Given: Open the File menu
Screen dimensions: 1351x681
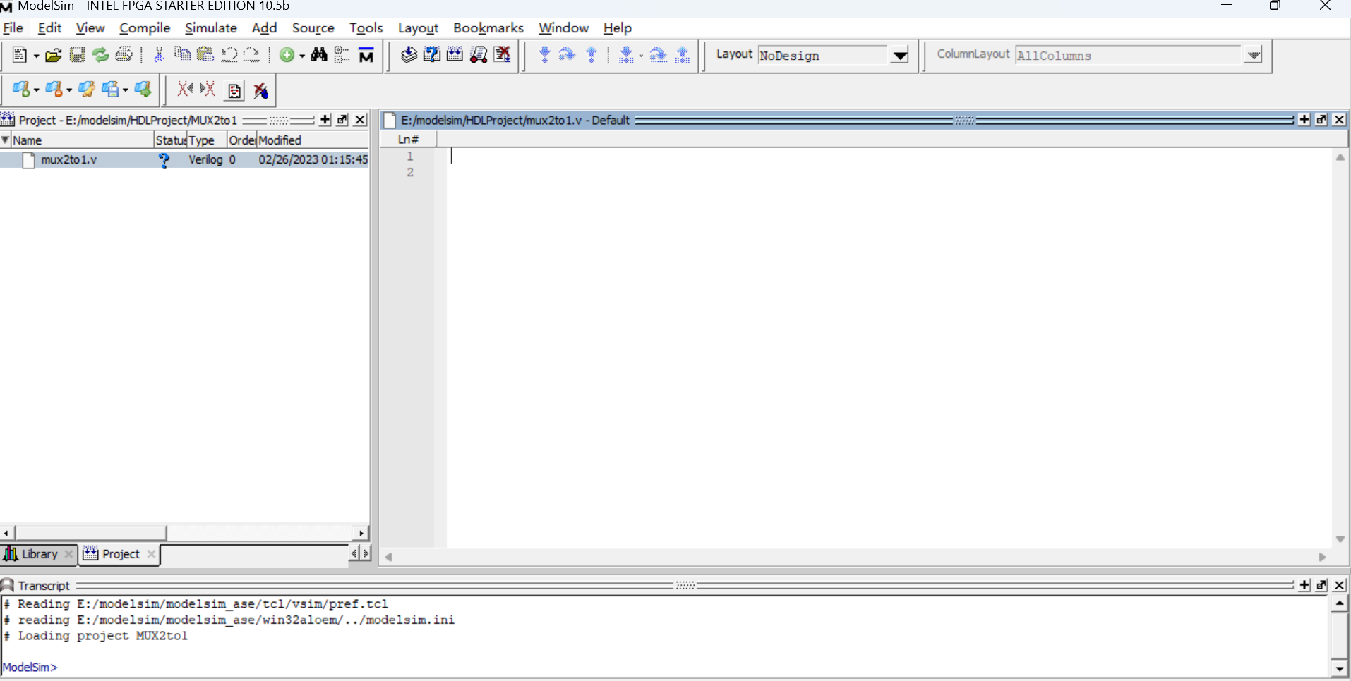Looking at the screenshot, I should [x=13, y=28].
